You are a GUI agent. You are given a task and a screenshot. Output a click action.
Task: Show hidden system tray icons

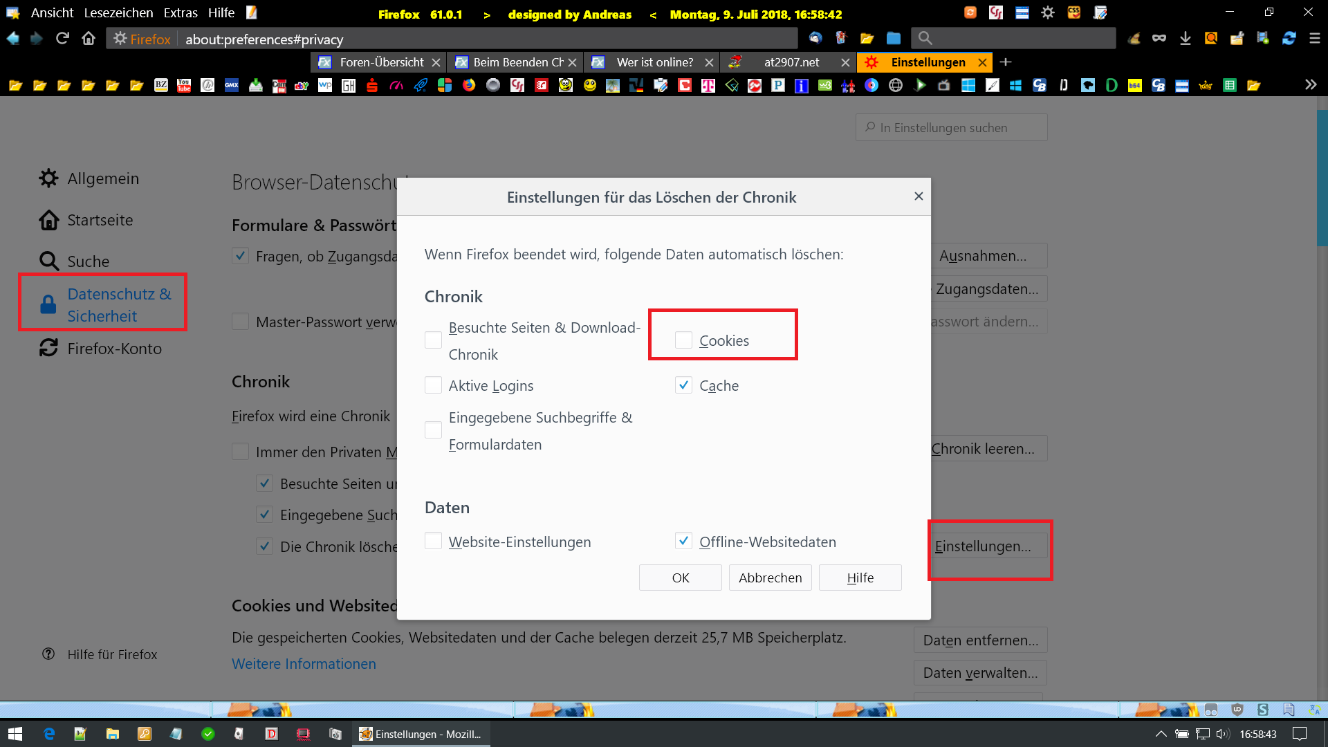coord(1161,734)
